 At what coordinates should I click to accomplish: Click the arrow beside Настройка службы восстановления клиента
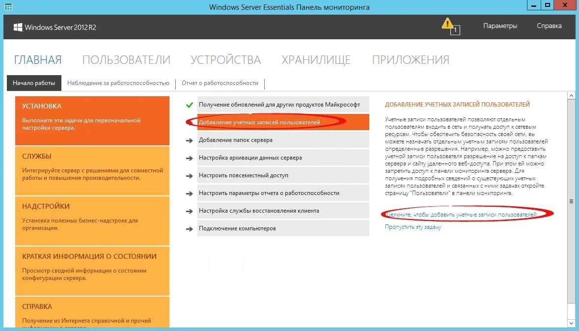190,211
